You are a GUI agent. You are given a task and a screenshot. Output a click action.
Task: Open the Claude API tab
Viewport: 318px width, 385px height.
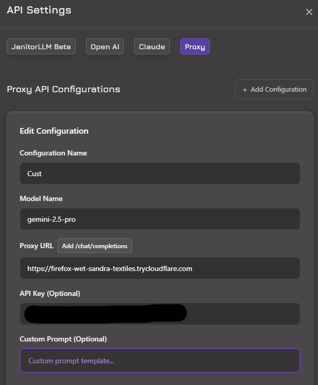click(152, 47)
